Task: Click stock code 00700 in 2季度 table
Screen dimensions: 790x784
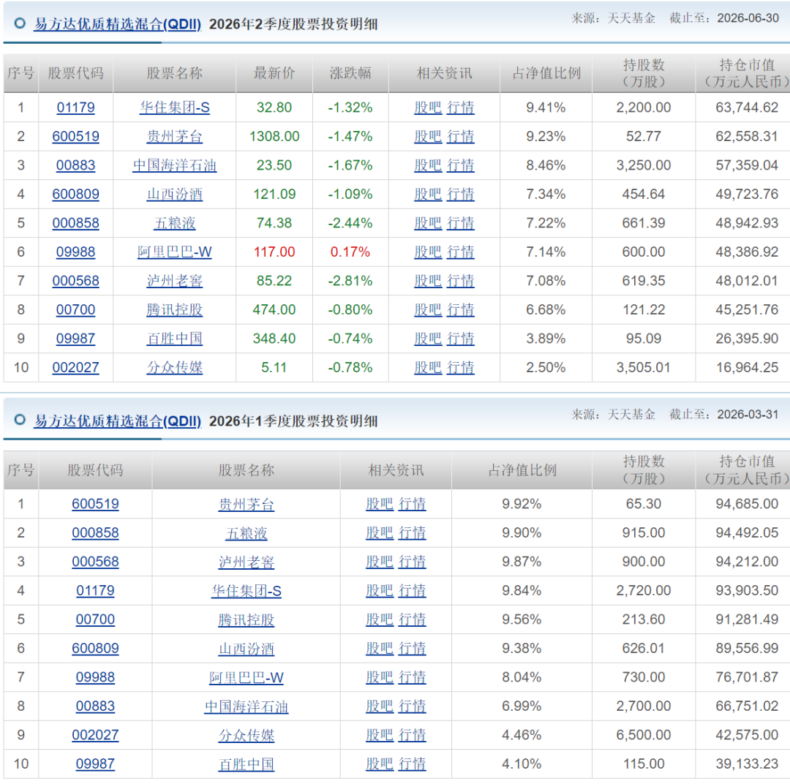Action: pyautogui.click(x=75, y=309)
